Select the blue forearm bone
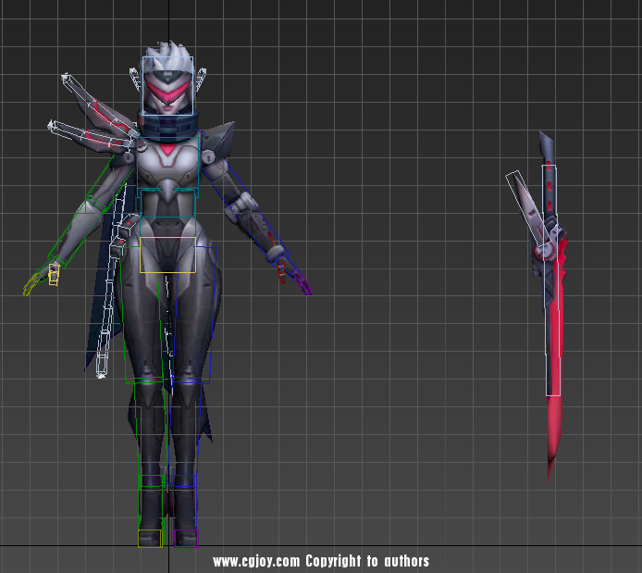 coord(259,231)
